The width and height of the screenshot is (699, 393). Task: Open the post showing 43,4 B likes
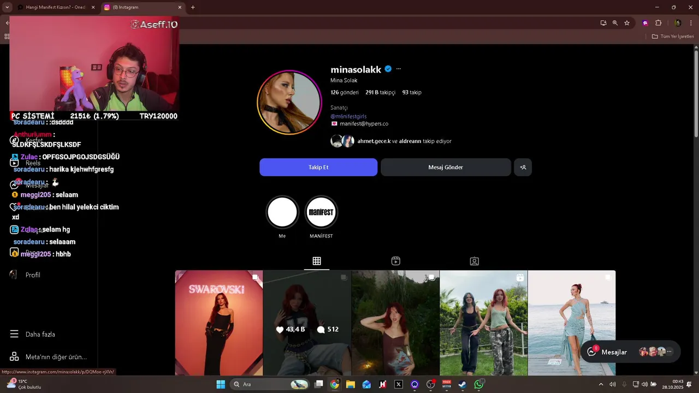pos(307,323)
